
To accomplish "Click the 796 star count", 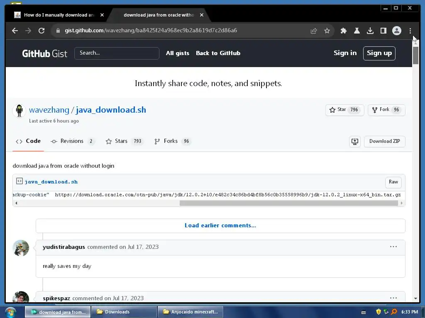I will coord(354,110).
